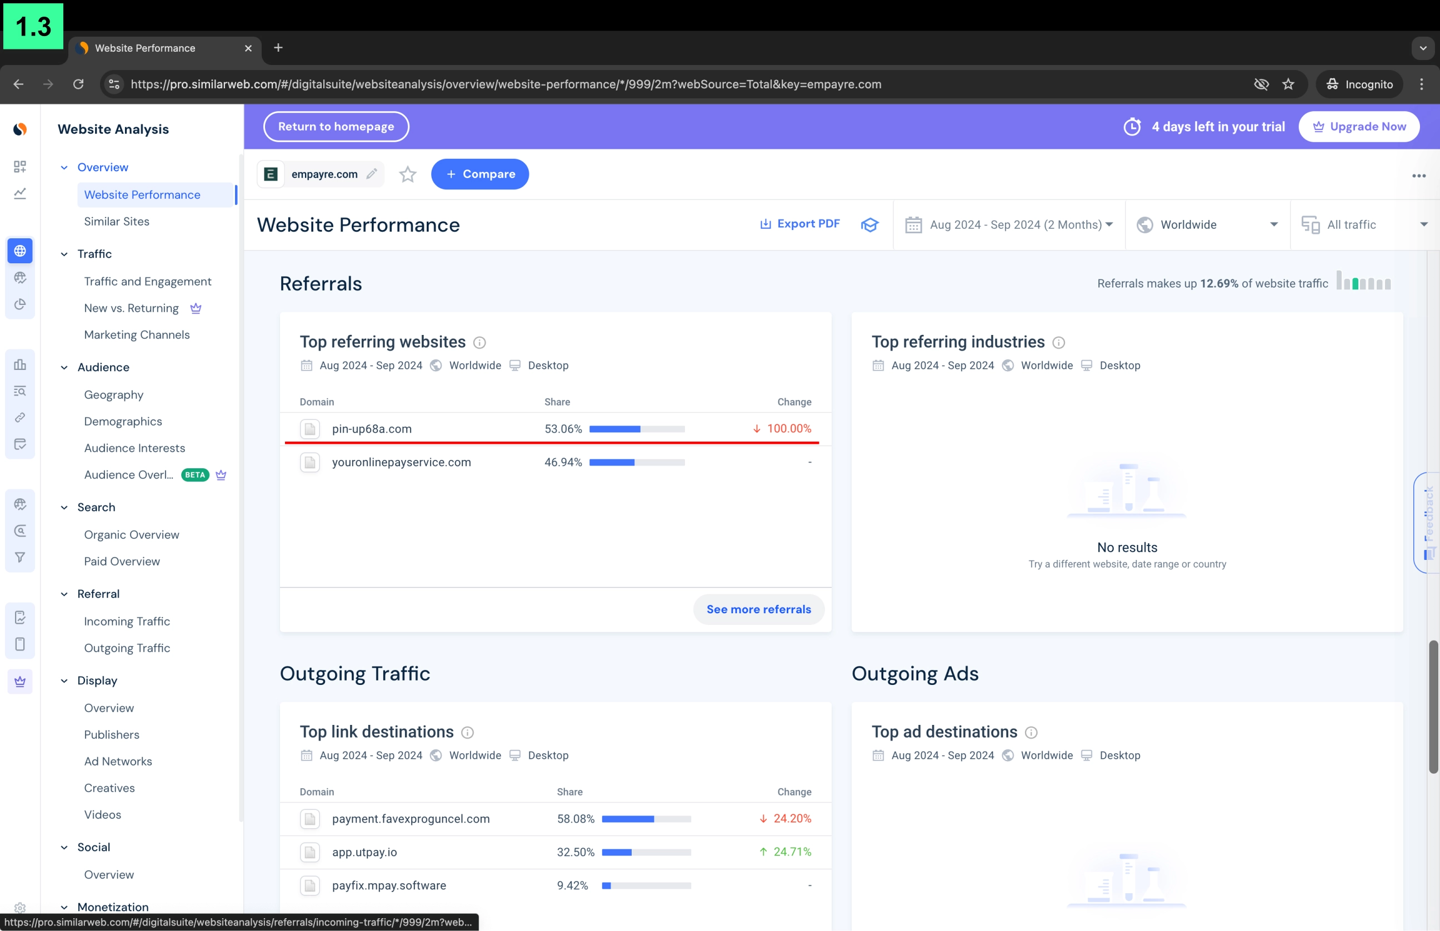1440x931 pixels.
Task: Click the pencil edit icon beside empayre.com
Action: [x=372, y=174]
